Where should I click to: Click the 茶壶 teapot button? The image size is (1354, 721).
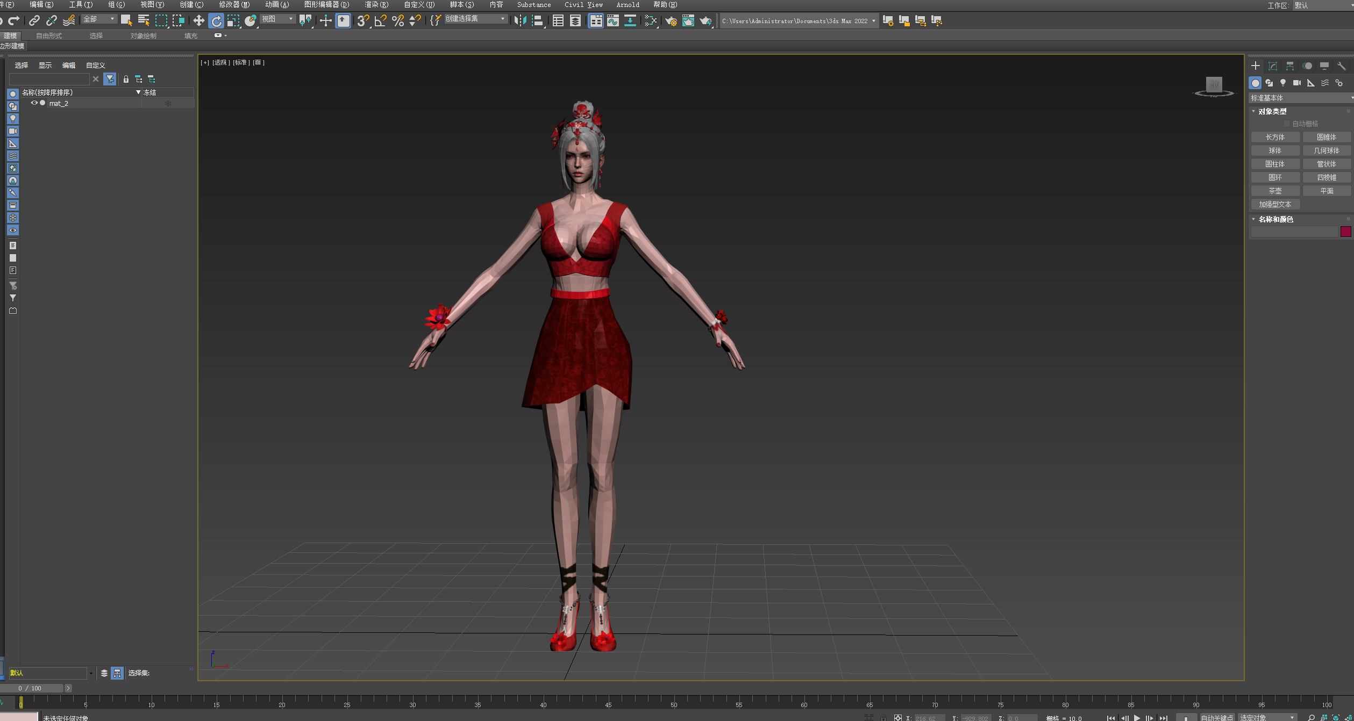click(x=1275, y=191)
